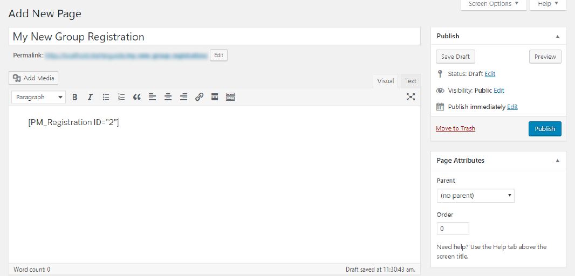Open the Paragraph format dropdown

(39, 97)
